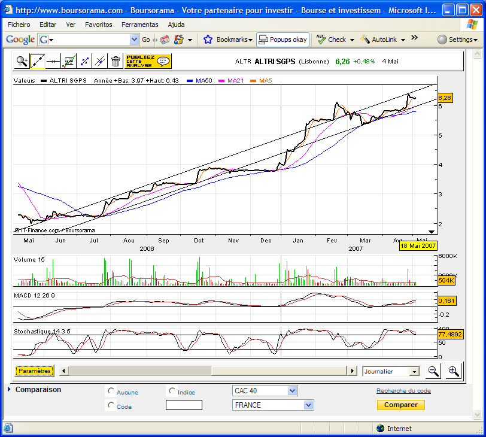Image resolution: width=486 pixels, height=437 pixels.
Task: Toggle the Popups okay blocker button
Action: pyautogui.click(x=283, y=40)
